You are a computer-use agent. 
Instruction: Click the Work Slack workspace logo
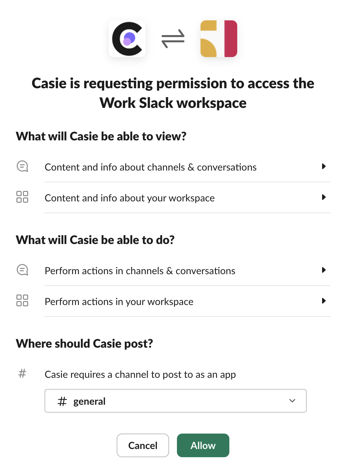point(219,39)
